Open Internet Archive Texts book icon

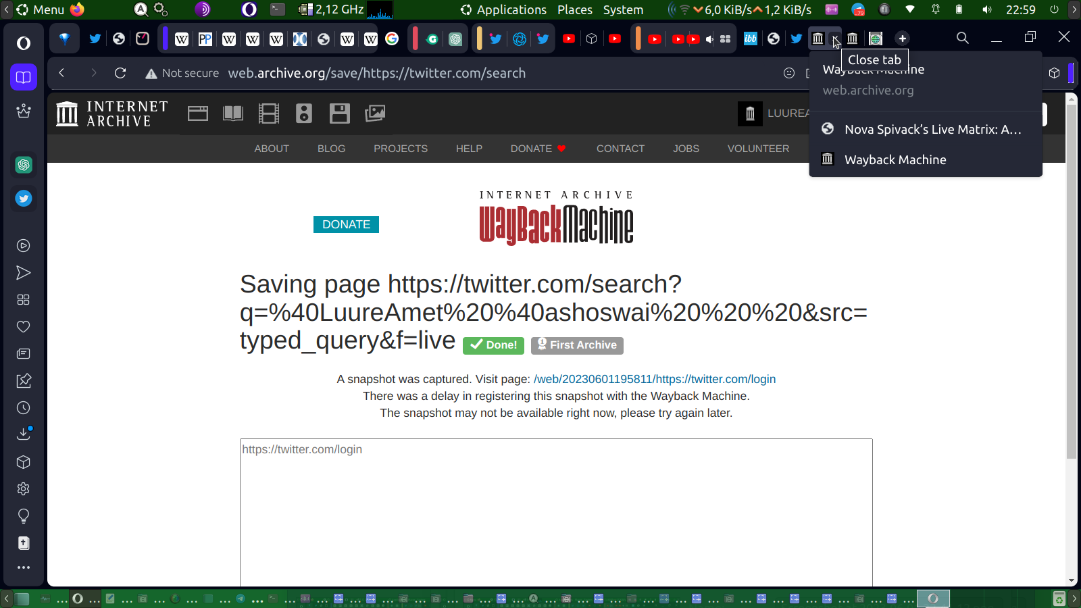click(x=233, y=113)
